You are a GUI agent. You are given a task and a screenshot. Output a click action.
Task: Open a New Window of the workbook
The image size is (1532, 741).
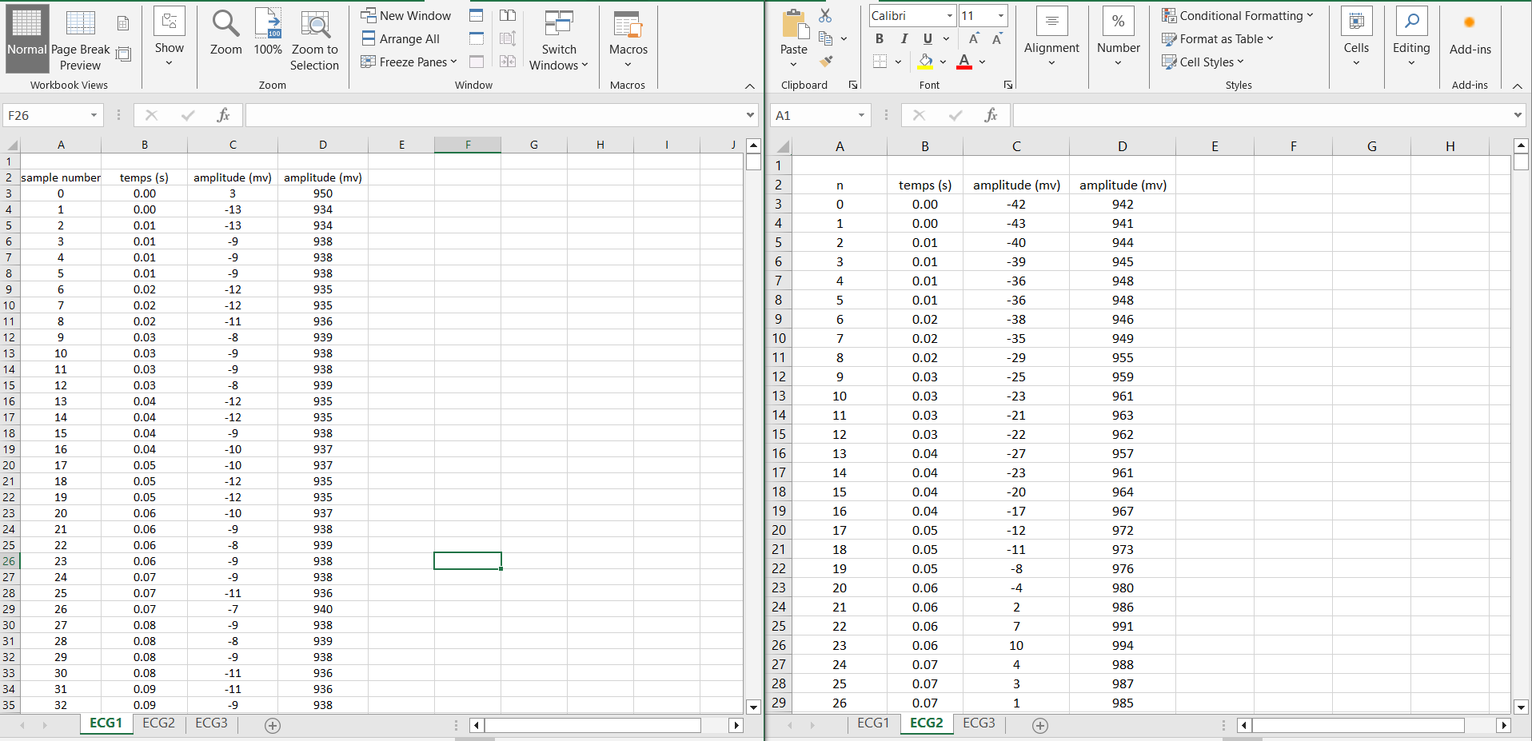coord(406,15)
